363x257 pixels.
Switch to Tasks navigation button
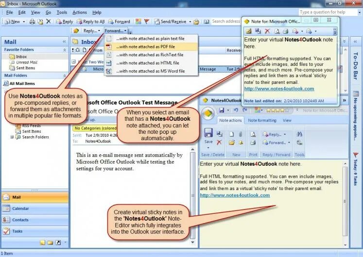(x=35, y=231)
